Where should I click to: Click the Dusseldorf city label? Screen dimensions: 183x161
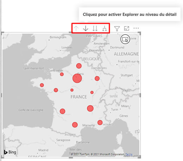[96, 50]
